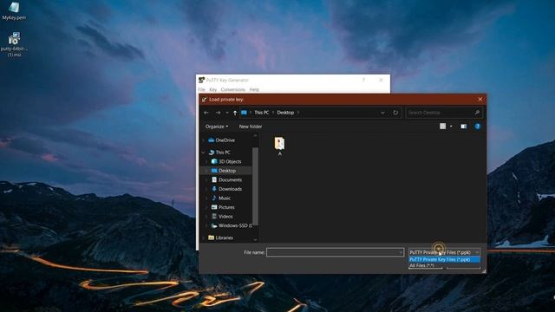Image resolution: width=555 pixels, height=312 pixels.
Task: Open the file type filter combo box
Action: click(x=445, y=252)
